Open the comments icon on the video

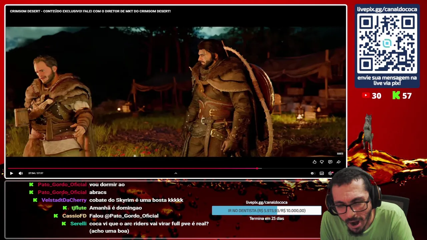[330, 162]
